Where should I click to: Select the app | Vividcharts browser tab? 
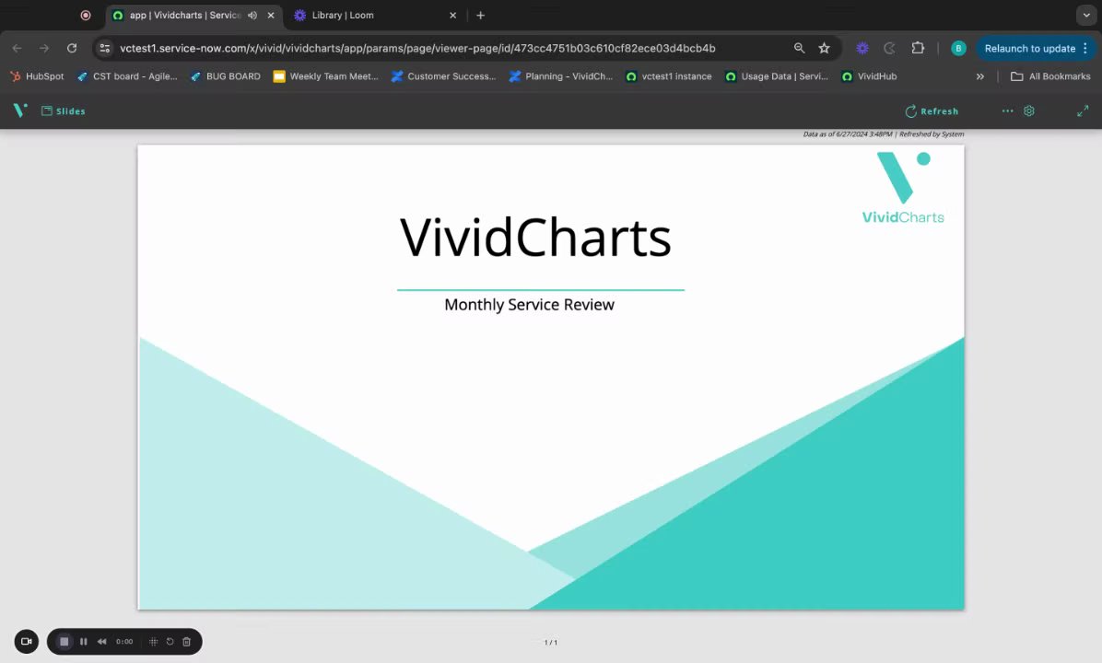(x=185, y=16)
